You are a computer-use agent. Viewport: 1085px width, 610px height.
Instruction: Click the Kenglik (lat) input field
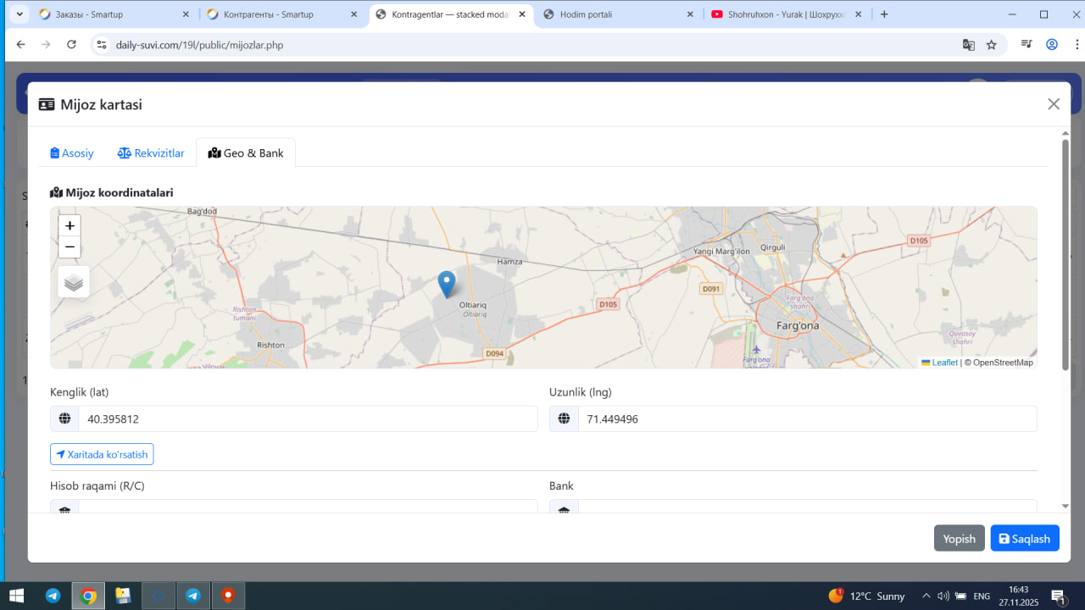tap(307, 419)
